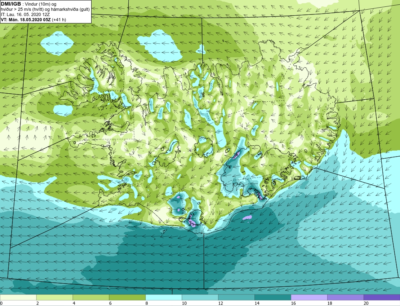400x306 pixels.
Task: Click the 16–18 m/s light purple legend swatch
Action: click(309, 297)
